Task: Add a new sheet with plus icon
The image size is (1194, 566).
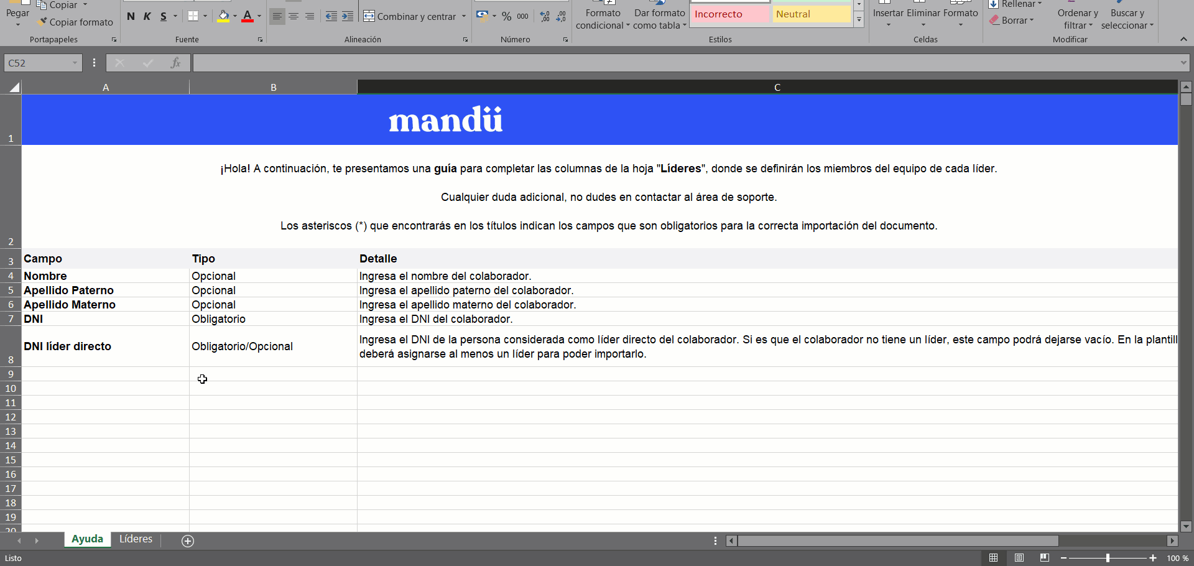Action: (188, 541)
